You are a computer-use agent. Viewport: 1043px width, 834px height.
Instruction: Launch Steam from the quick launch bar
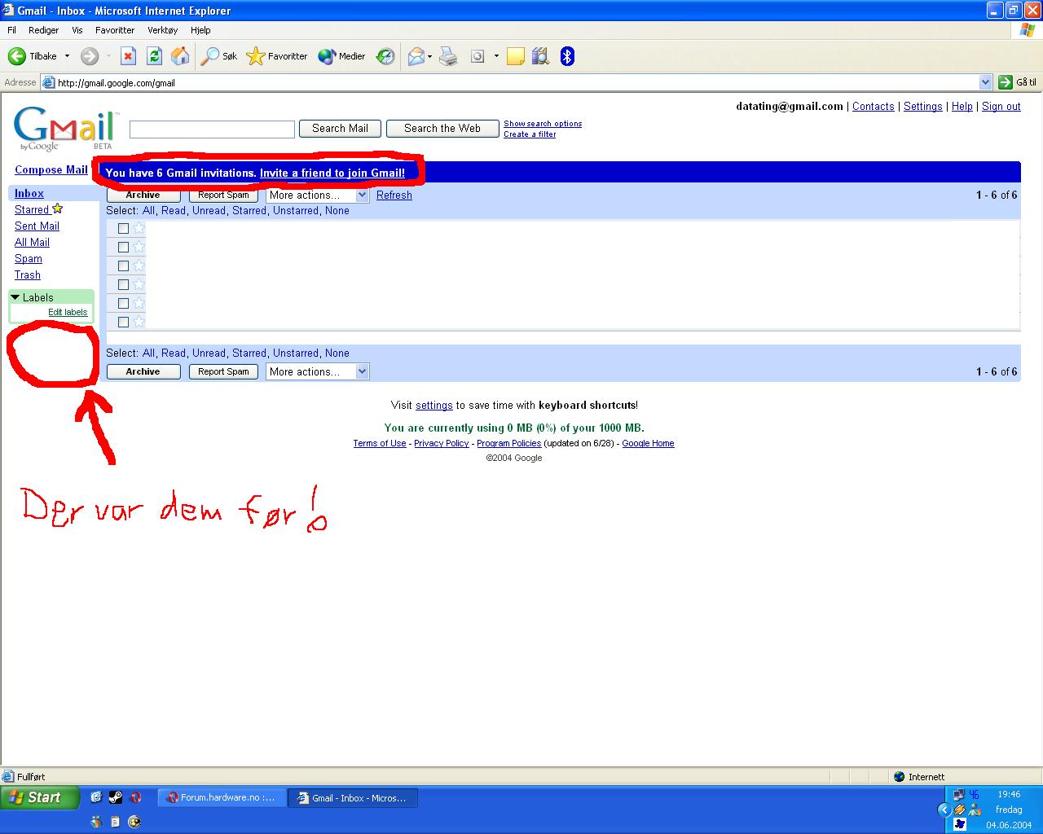pyautogui.click(x=116, y=797)
